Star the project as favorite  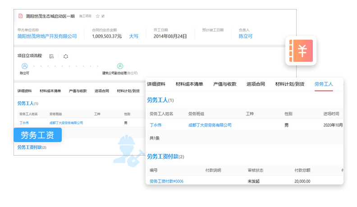coord(97,16)
